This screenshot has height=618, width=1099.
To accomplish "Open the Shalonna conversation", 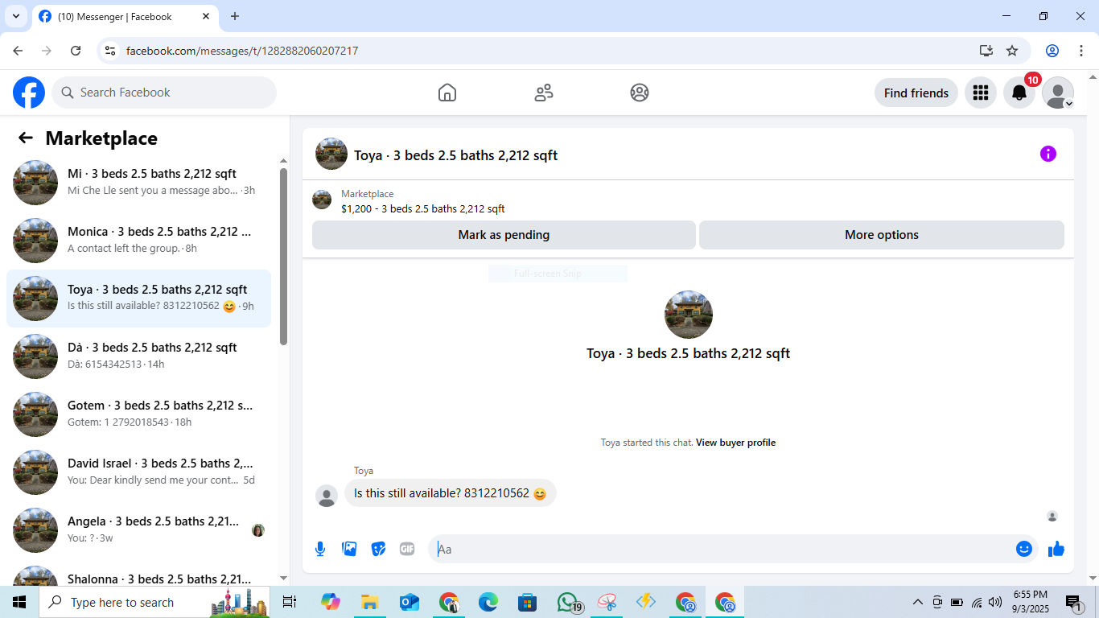I will [x=138, y=573].
